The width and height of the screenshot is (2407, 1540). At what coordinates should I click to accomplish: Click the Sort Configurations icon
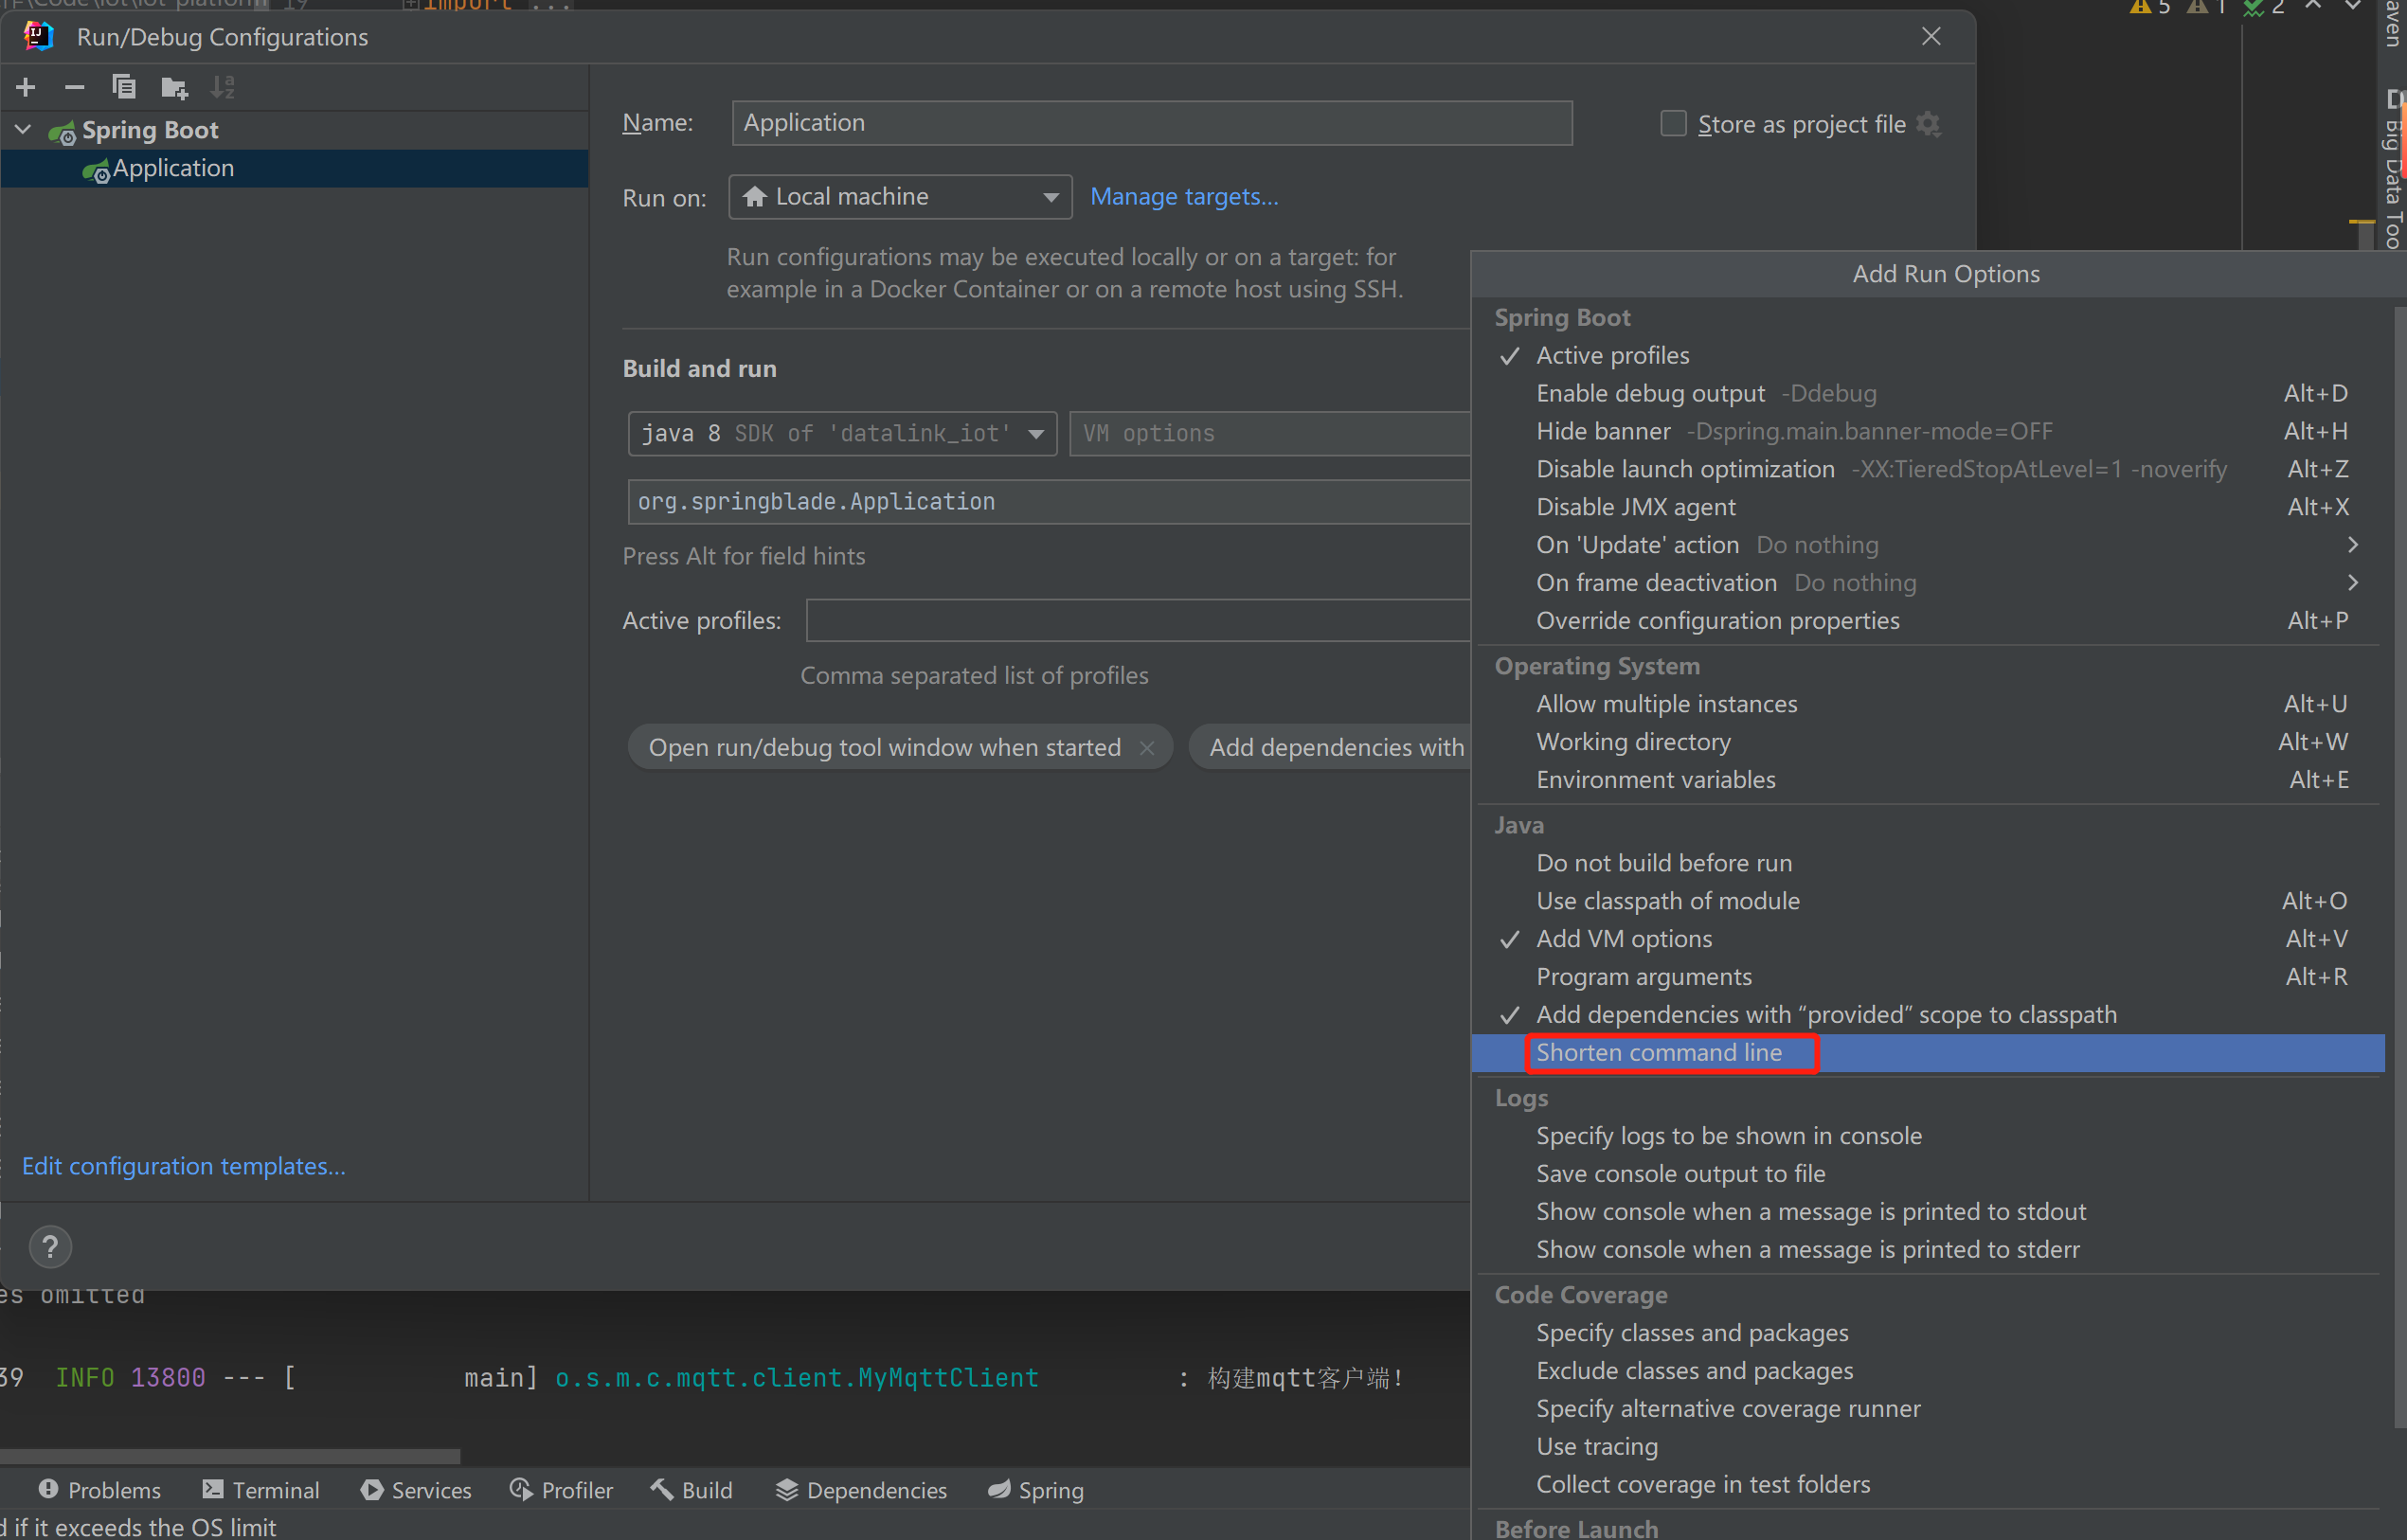[x=223, y=88]
